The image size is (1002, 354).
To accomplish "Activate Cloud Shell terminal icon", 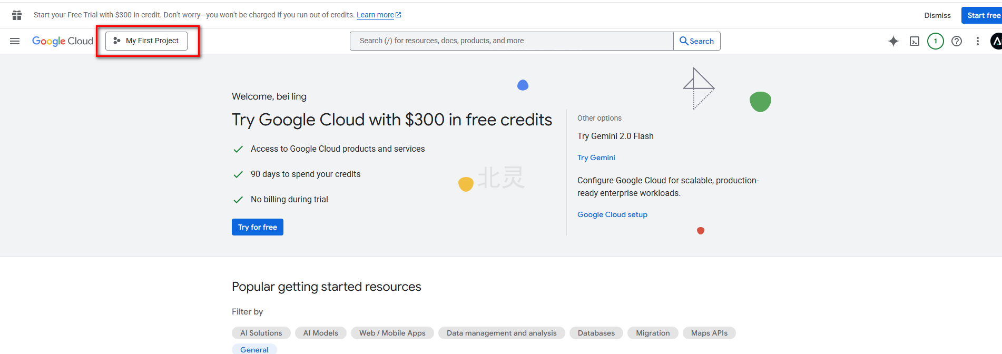I will (915, 41).
